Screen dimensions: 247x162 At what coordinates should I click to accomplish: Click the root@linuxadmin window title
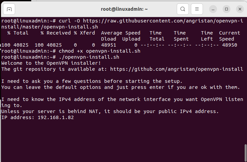click(124, 9)
